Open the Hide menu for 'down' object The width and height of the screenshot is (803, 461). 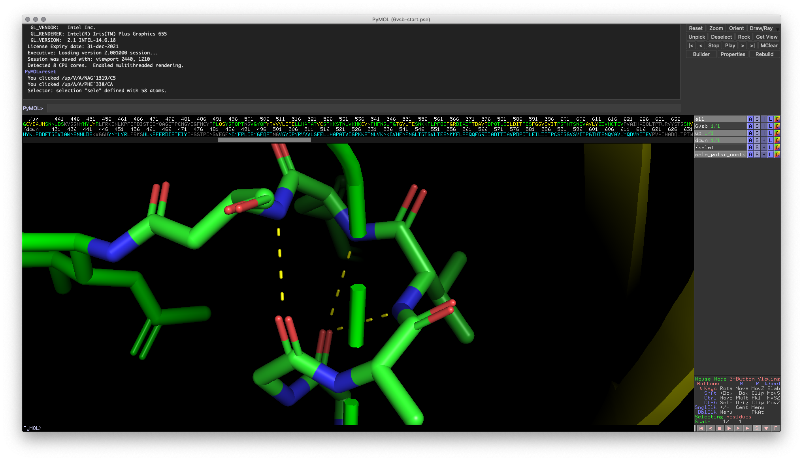763,140
